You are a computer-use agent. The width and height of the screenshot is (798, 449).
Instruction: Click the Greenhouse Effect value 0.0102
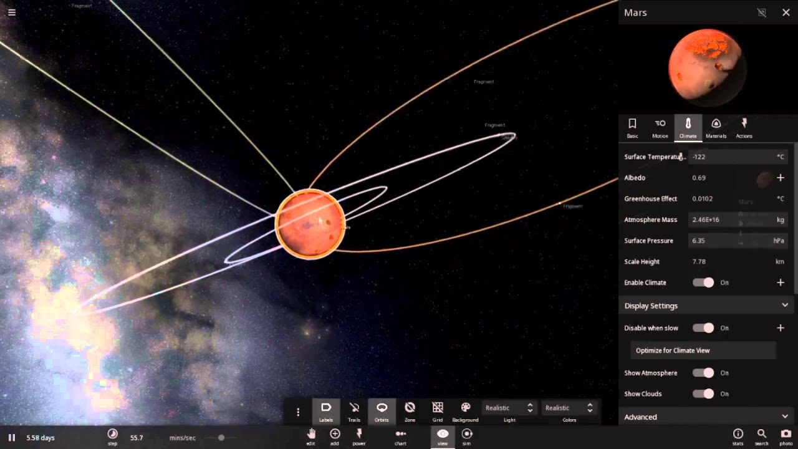coord(703,199)
